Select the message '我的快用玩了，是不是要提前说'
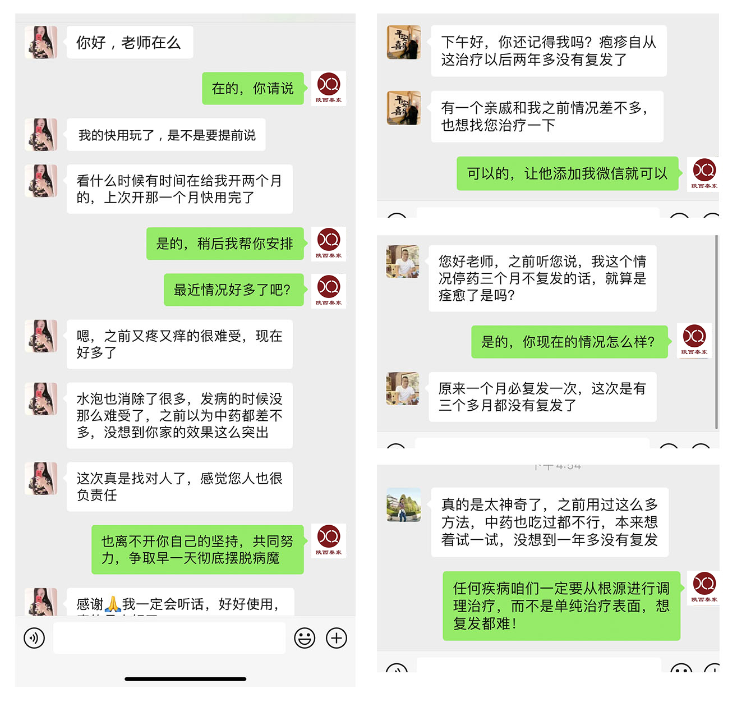737x702 pixels. (166, 135)
